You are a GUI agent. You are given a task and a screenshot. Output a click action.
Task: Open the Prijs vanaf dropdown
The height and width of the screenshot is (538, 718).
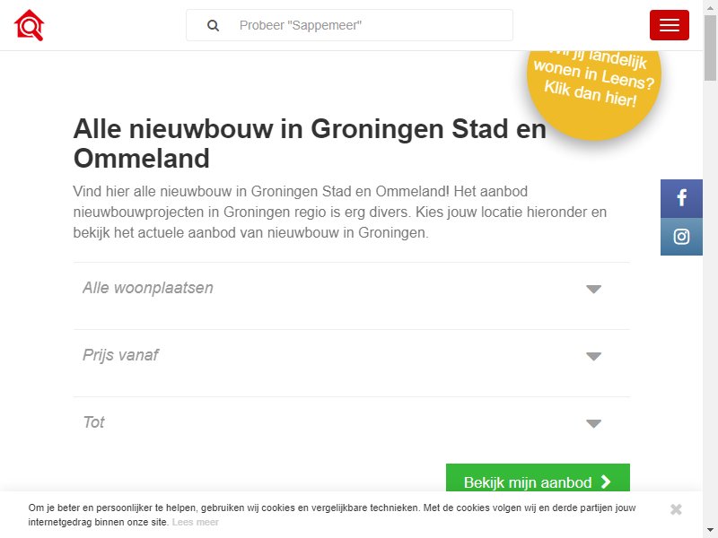352,355
